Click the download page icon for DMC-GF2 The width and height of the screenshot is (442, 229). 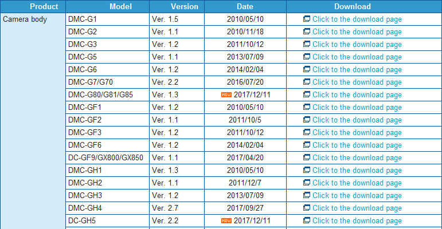click(x=306, y=120)
